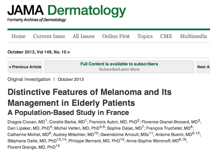Viewport: 210px width, 154px height.
Task: Click author Dragos Ciocan, MD
Action: click(27, 122)
